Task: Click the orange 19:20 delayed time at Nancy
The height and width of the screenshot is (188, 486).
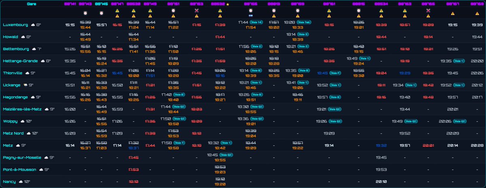Action: pos(220,184)
